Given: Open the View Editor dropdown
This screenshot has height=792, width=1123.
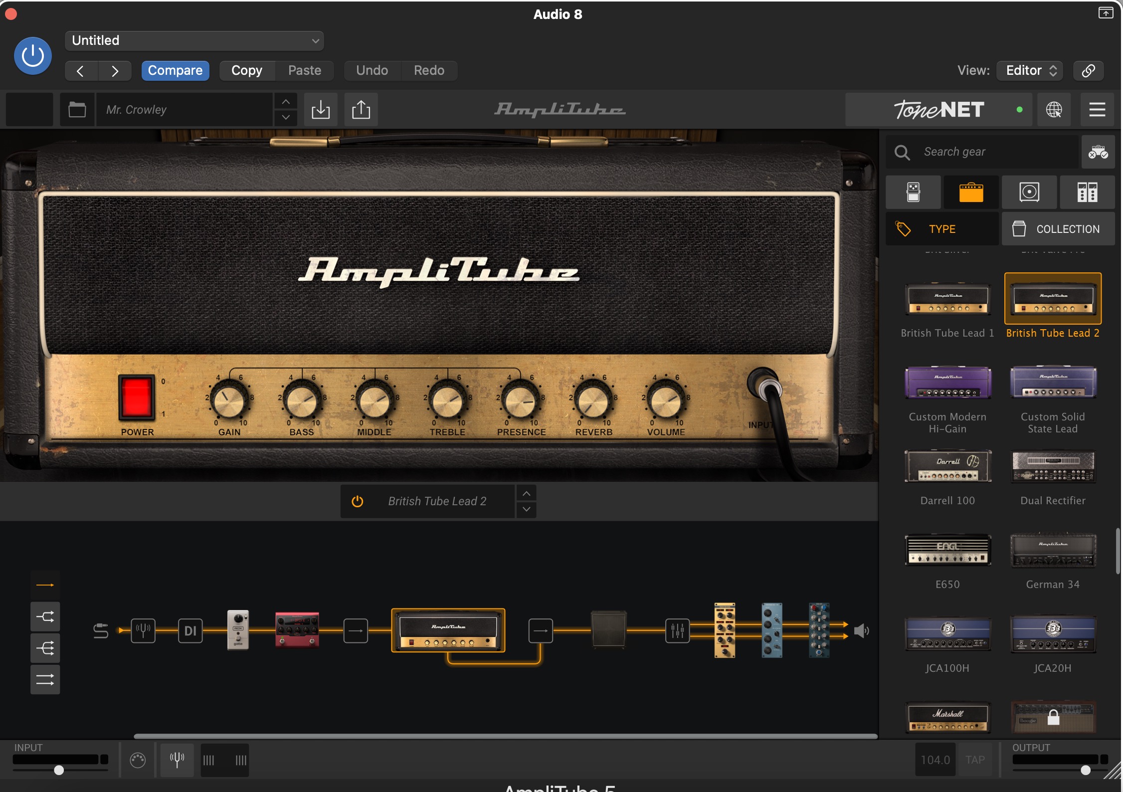Looking at the screenshot, I should (x=1030, y=70).
